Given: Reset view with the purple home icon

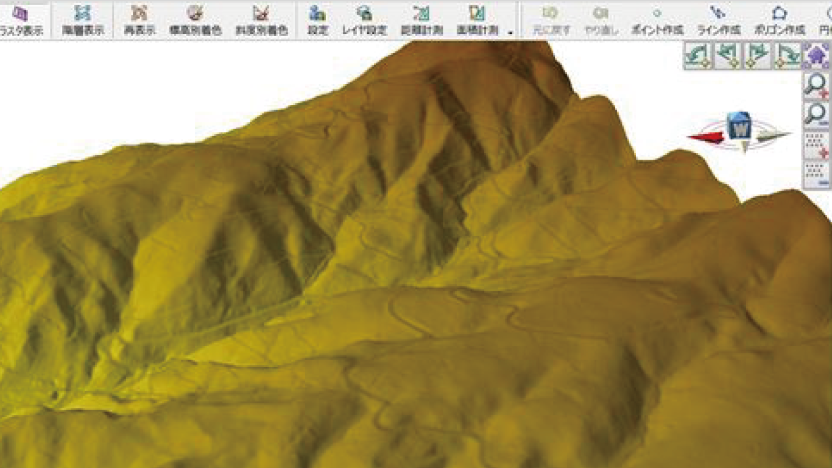Looking at the screenshot, I should point(817,56).
